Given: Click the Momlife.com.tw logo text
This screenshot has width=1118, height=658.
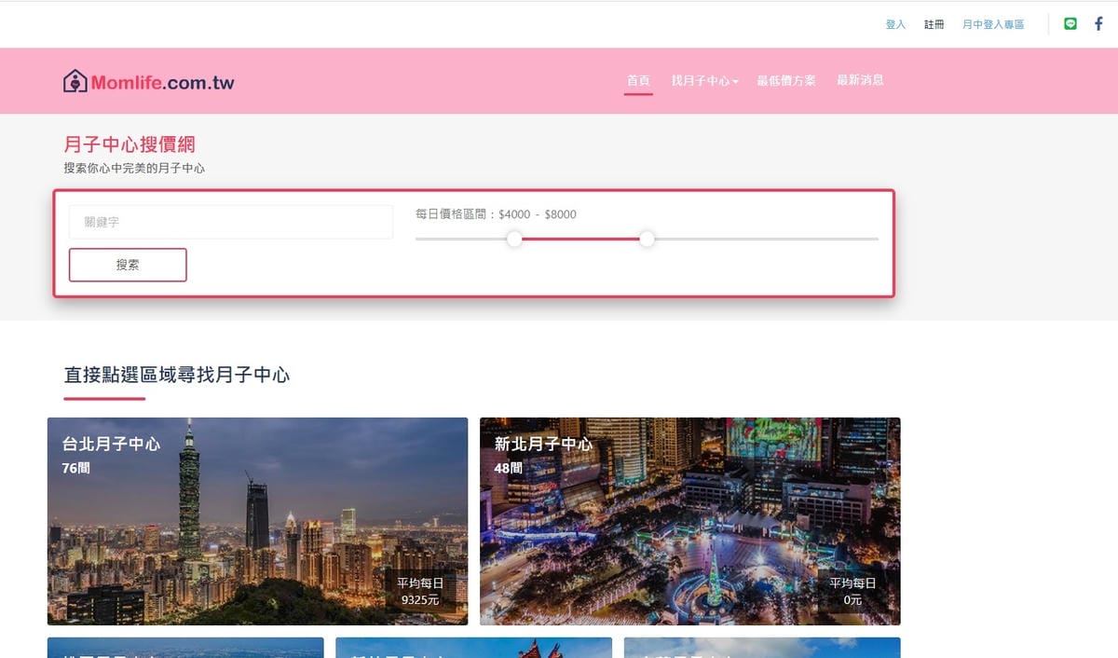Looking at the screenshot, I should 162,83.
